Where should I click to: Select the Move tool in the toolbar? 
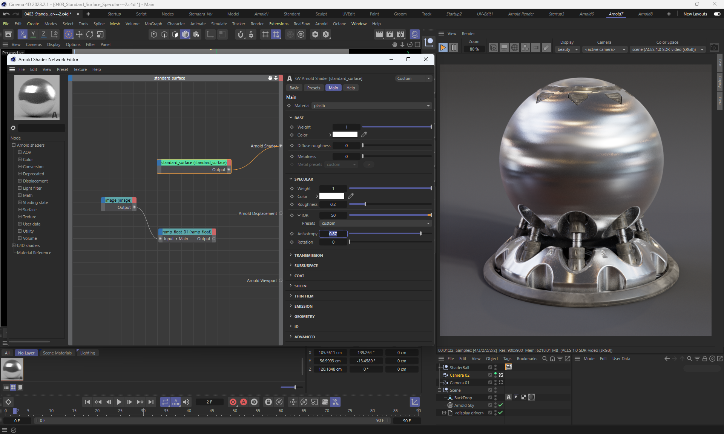pyautogui.click(x=79, y=34)
